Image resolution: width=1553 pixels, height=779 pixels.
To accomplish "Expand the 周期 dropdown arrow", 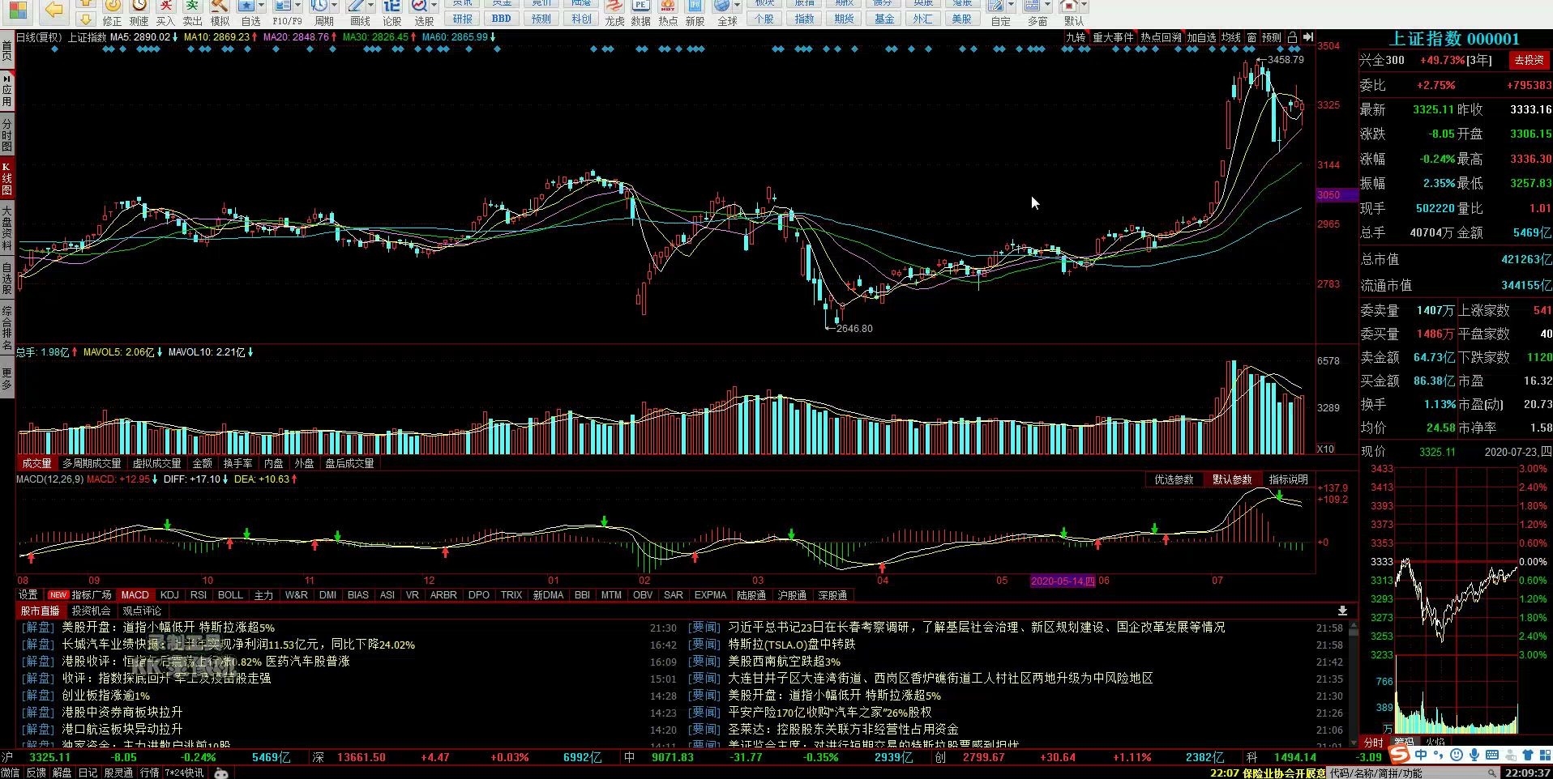I will pos(334,6).
